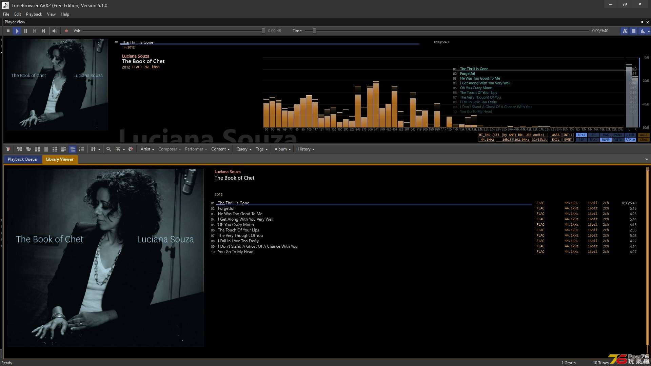This screenshot has width=651, height=366.
Task: Select the highlighted album with tracks view icon
Action: pyautogui.click(x=73, y=149)
